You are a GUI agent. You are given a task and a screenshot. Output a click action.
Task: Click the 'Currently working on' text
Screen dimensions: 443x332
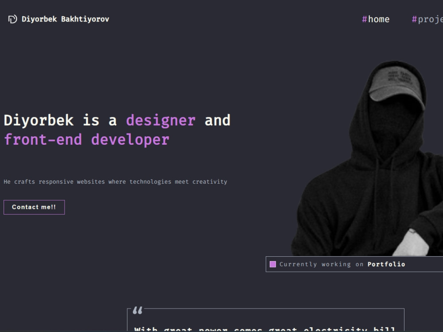pyautogui.click(x=321, y=264)
